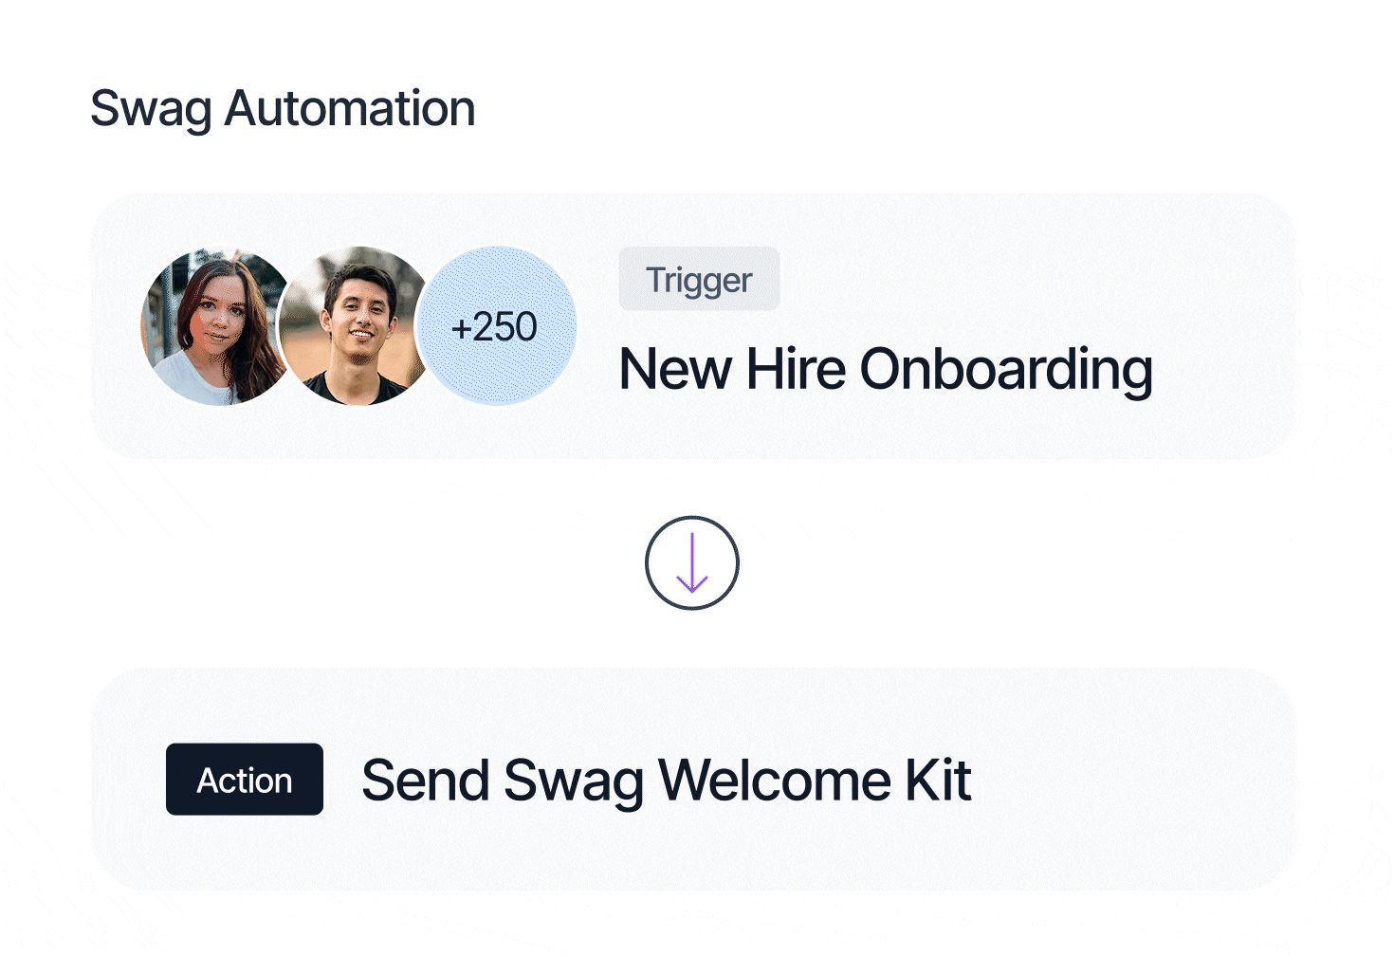Image resolution: width=1394 pixels, height=956 pixels.
Task: Click the "+250" count text
Action: [494, 327]
